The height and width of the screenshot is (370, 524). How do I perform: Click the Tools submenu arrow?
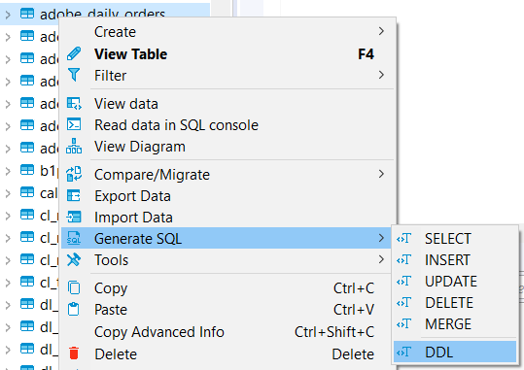381,259
